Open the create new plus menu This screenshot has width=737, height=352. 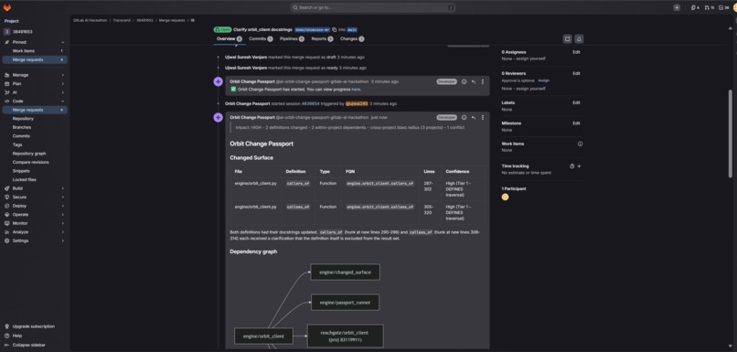click(677, 7)
